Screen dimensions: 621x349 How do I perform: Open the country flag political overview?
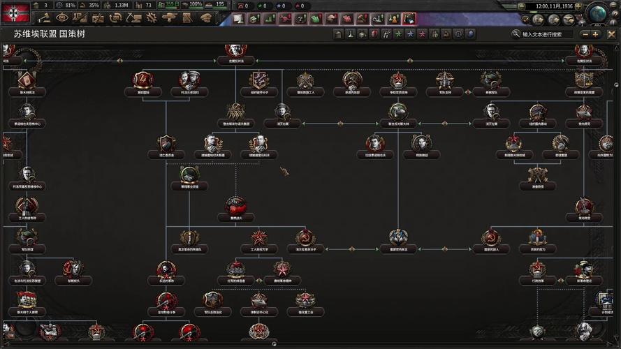pyautogui.click(x=16, y=13)
